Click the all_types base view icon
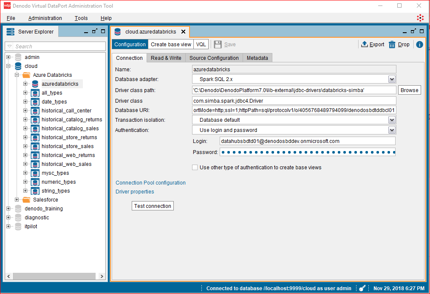 click(x=35, y=93)
